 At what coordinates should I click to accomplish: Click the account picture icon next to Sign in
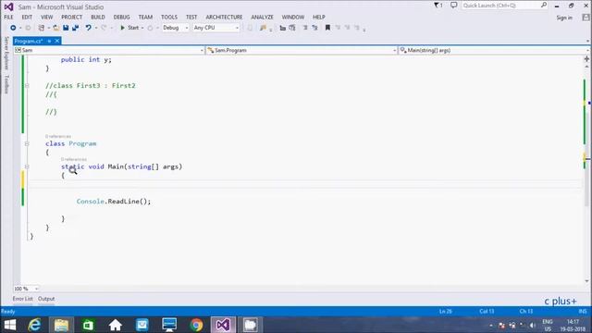tap(586, 18)
